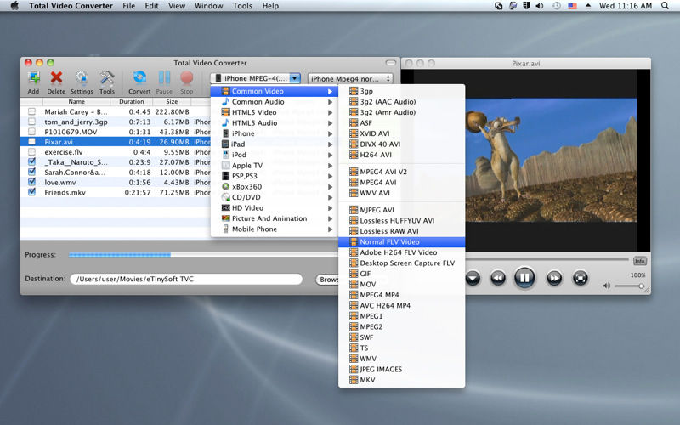Click the Add files toolbar icon
Image resolution: width=680 pixels, height=425 pixels.
[x=33, y=78]
